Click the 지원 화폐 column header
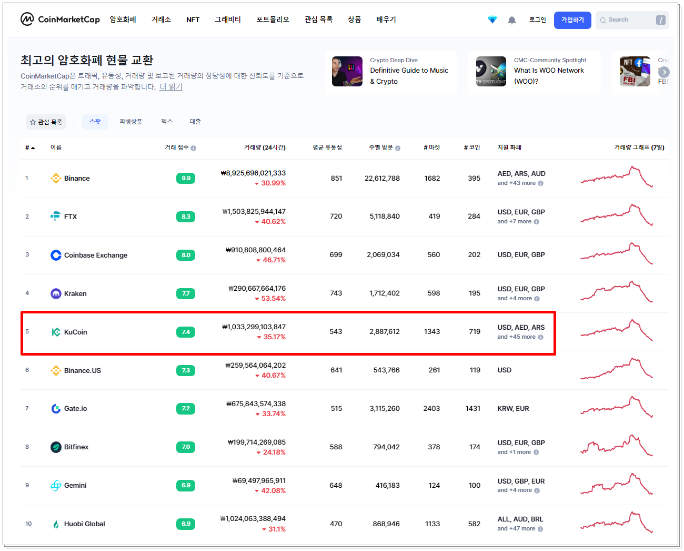Image resolution: width=684 pixels, height=551 pixels. pos(509,147)
